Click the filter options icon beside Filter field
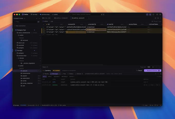Viewport: 175px width, 119px height. [38, 22]
